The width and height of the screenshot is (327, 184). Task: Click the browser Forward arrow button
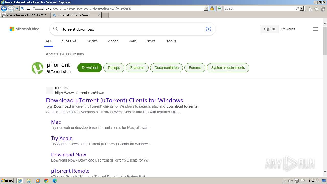[11, 9]
